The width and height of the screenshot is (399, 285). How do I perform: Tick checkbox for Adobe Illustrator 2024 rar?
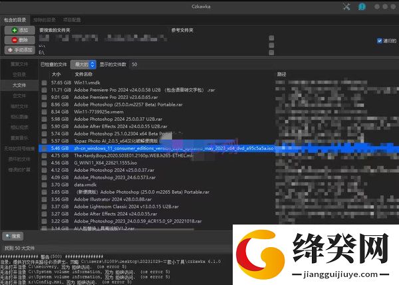pos(45,199)
